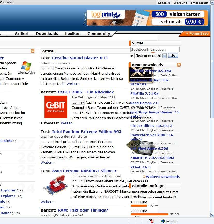Open the RSS feed icon above Windows Vista news
214x224 pixels.
tap(33, 51)
